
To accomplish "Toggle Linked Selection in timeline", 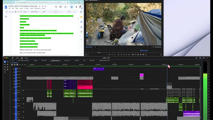I will click(x=17, y=65).
